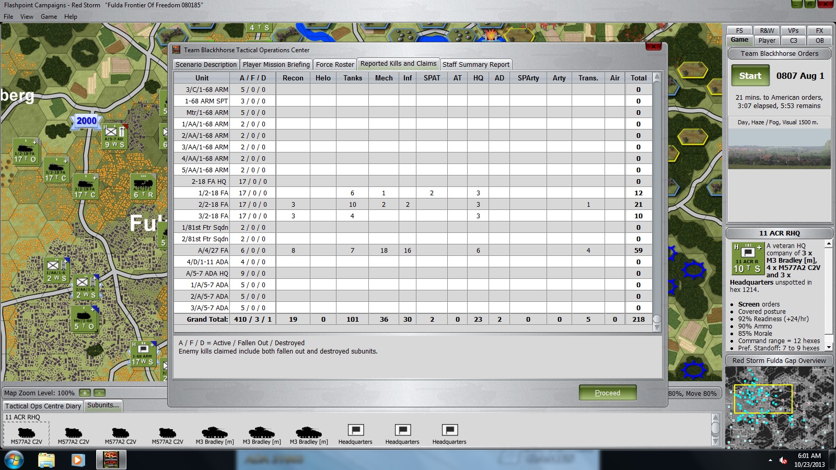Viewport: 836px width, 470px height.
Task: Click the Grand Total: row label
Action: pyautogui.click(x=207, y=319)
